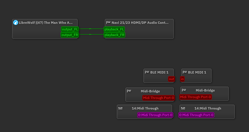This screenshot has width=249, height=132.
Task: Click the PipeWire icon on the Navi 21/23 node
Action: (x=108, y=22)
